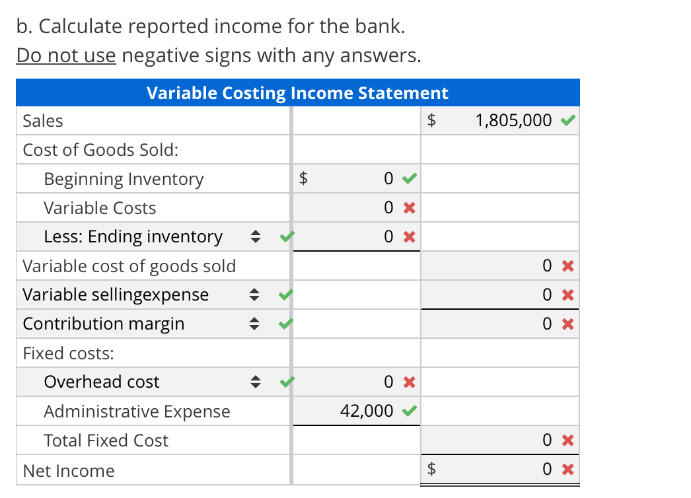Viewport: 691px width, 498px height.
Task: Click the Cost of Goods Sold: label
Action: 100,150
